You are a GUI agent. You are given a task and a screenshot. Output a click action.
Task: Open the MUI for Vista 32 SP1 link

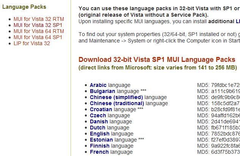point(38,25)
